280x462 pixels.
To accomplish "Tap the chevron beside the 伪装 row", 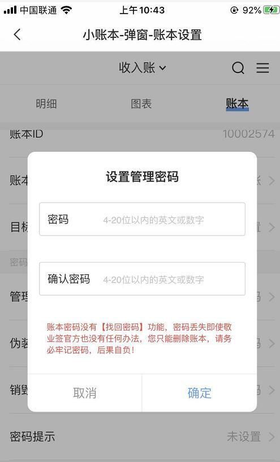I will click(x=272, y=344).
